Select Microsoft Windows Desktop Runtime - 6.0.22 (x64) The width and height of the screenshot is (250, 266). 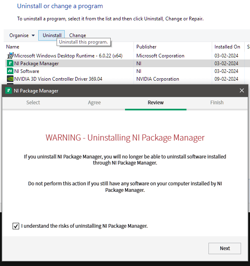click(68, 56)
